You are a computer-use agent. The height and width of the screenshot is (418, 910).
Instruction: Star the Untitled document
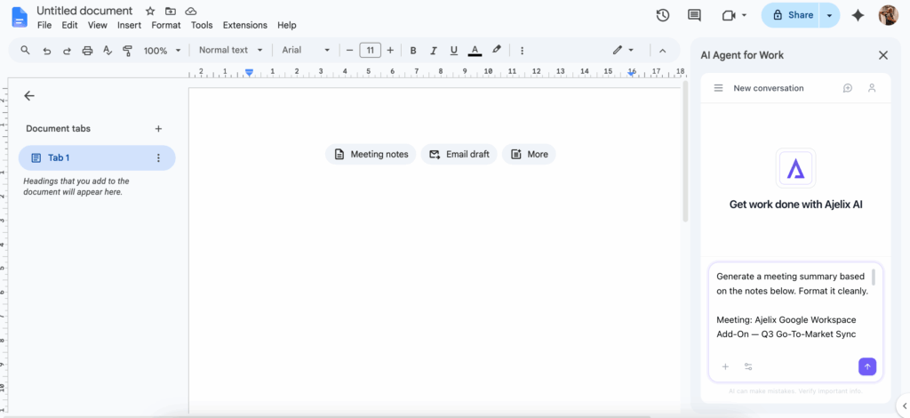[x=150, y=11]
